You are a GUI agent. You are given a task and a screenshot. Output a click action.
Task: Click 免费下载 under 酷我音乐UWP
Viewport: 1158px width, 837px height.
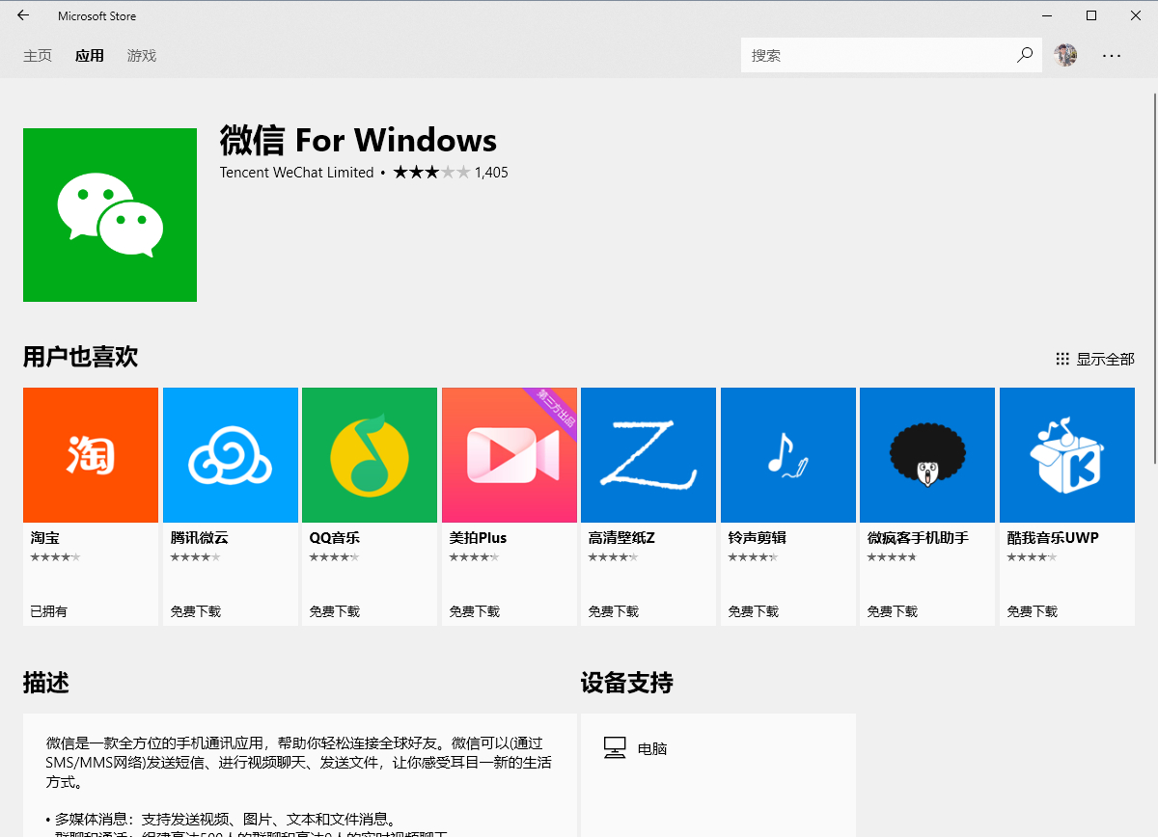(1033, 611)
